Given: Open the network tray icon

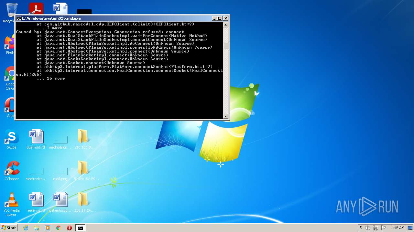Looking at the screenshot, I should [x=376, y=228].
